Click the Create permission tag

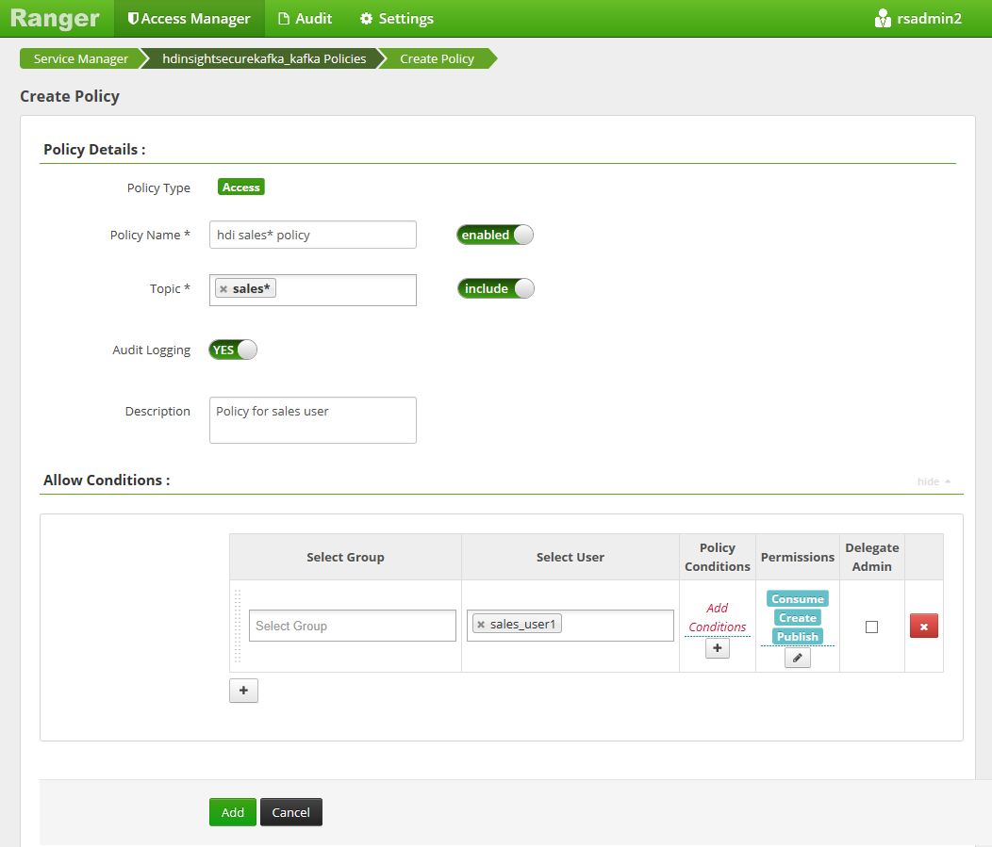(797, 617)
